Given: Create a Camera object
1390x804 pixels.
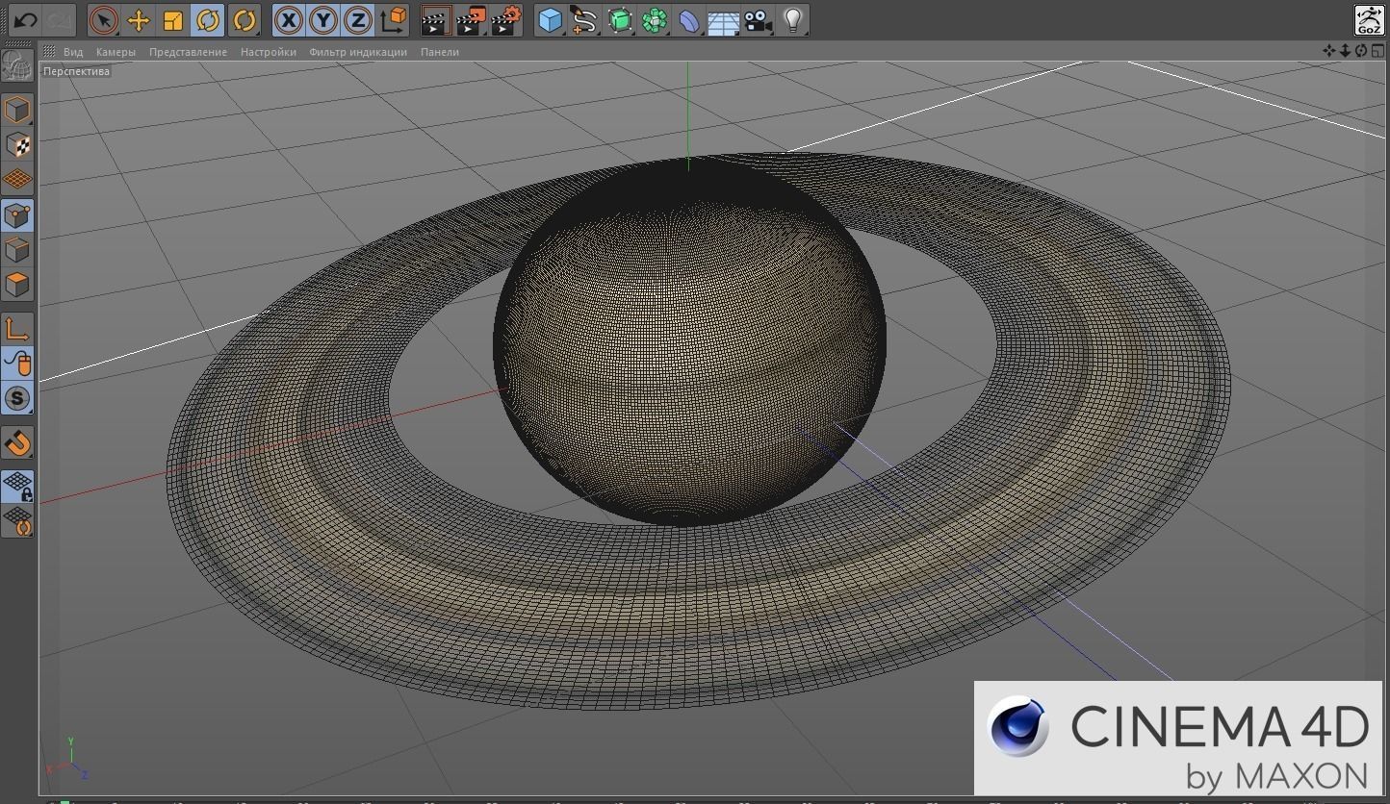Looking at the screenshot, I should [758, 19].
